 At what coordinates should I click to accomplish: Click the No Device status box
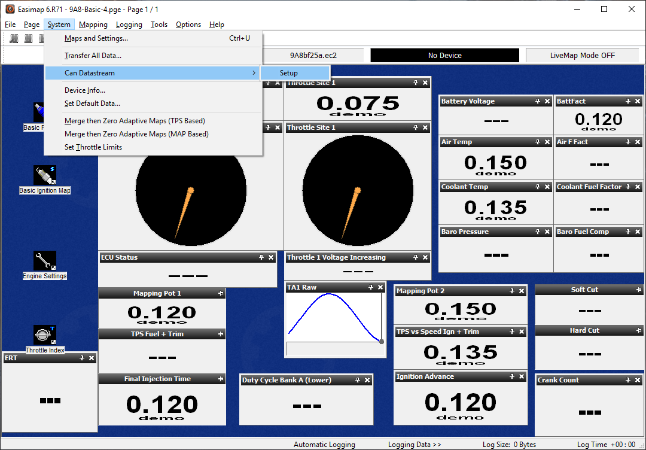(x=444, y=55)
